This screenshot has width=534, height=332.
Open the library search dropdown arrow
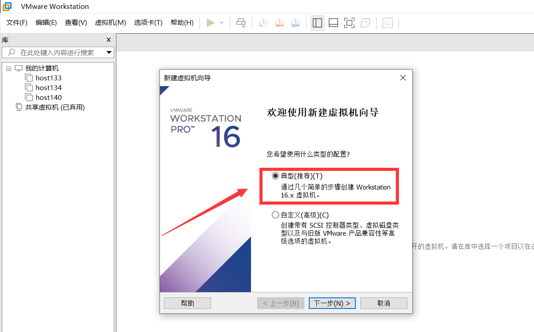(109, 52)
